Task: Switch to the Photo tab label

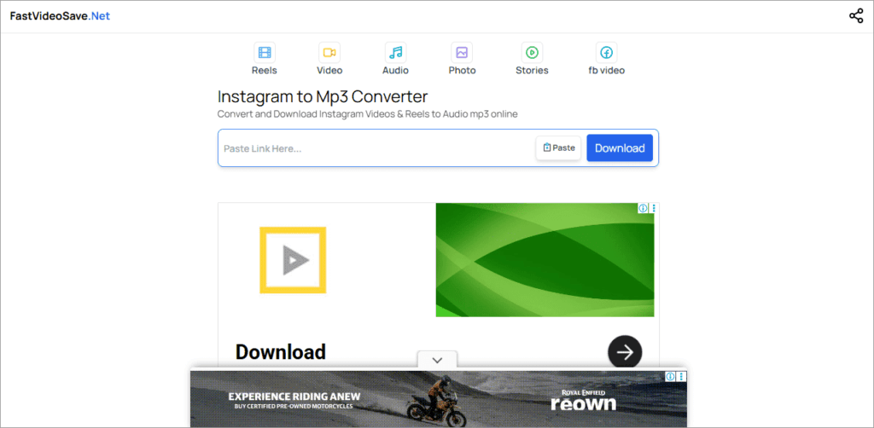Action: 462,71
